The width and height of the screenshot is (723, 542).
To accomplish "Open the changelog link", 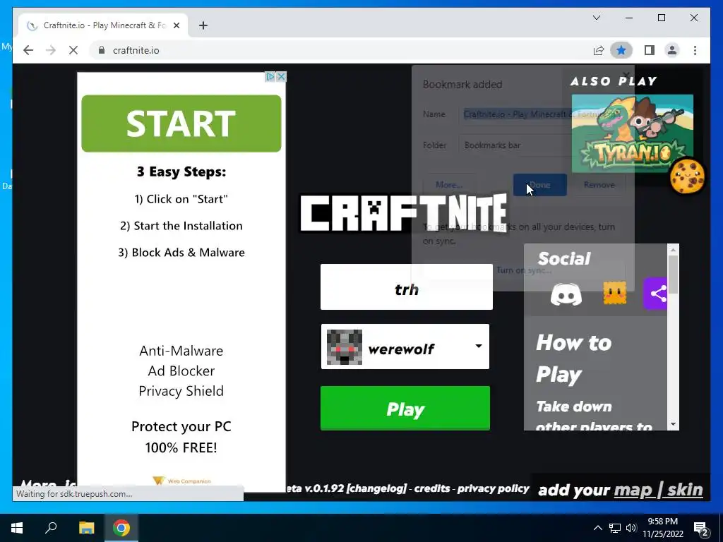I will [x=377, y=488].
